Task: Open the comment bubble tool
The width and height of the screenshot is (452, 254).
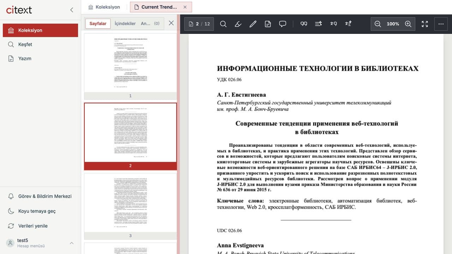Action: pyautogui.click(x=282, y=24)
